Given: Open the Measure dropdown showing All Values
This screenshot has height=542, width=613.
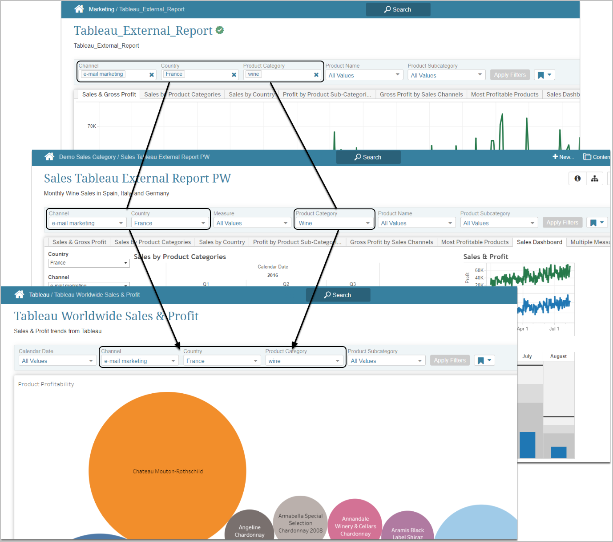Looking at the screenshot, I should [252, 223].
